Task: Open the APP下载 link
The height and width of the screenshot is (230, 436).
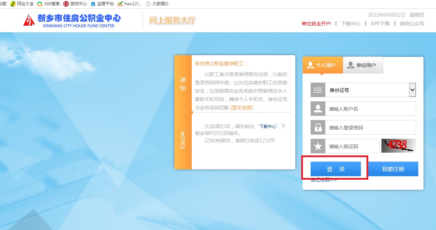Action: coord(380,24)
